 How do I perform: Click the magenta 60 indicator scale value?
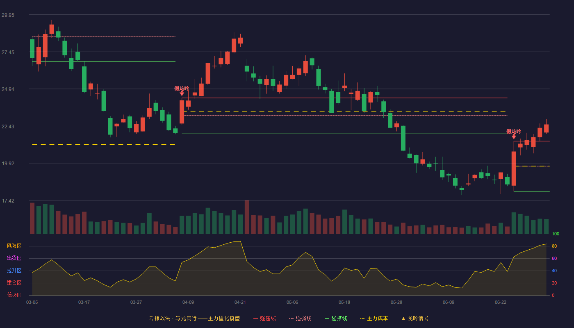554,258
